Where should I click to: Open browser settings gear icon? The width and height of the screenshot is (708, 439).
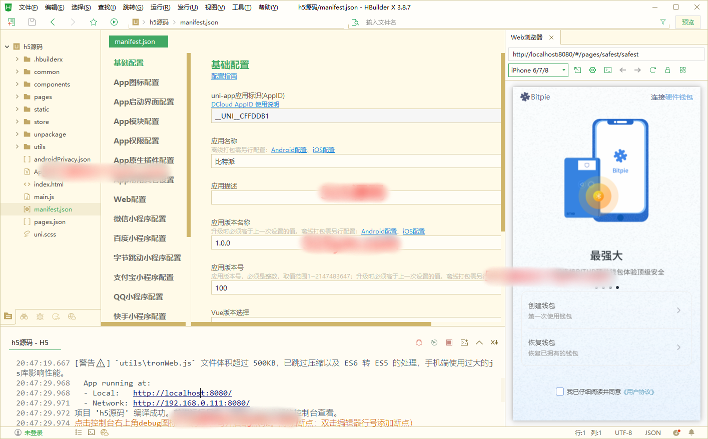(592, 70)
